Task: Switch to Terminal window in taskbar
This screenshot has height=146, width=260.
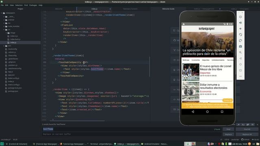Action: 100,144
